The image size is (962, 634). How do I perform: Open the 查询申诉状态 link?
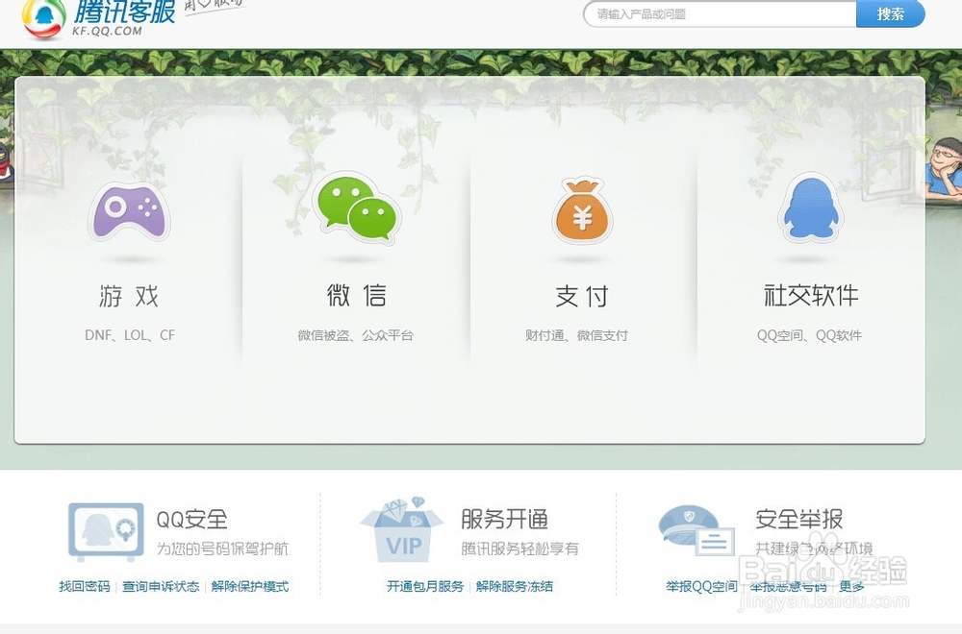(x=161, y=586)
